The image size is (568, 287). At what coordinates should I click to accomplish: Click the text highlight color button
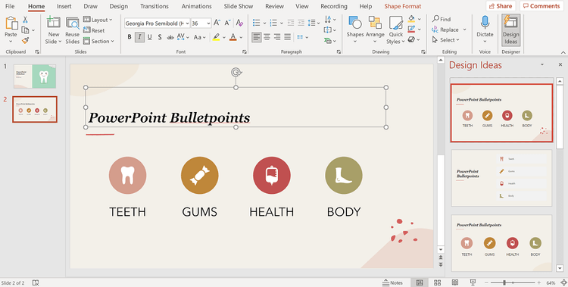pos(216,37)
